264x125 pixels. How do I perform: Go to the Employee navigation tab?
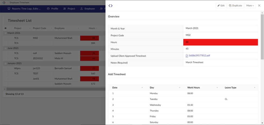88,9
